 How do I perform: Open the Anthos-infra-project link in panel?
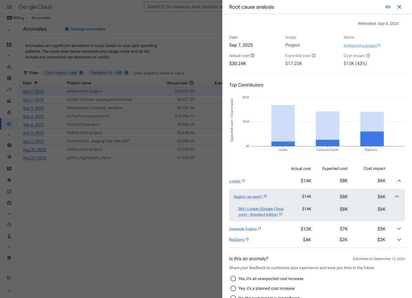[x=360, y=45]
